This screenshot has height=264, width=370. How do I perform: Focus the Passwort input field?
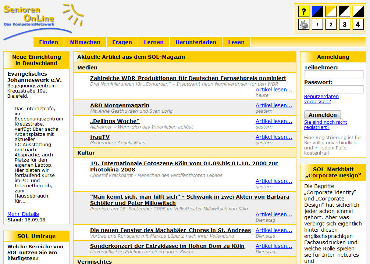pos(334,90)
